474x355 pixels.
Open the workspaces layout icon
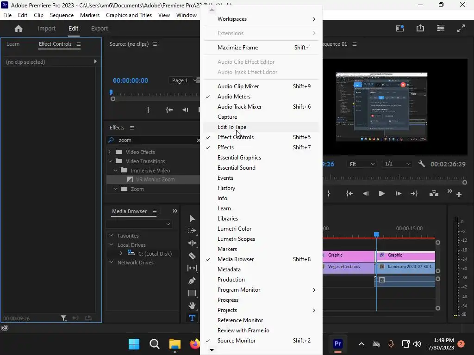pos(441,28)
